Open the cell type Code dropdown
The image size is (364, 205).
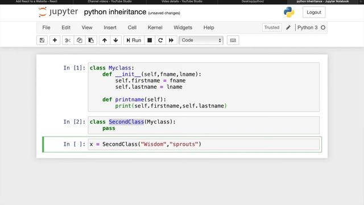[201, 40]
